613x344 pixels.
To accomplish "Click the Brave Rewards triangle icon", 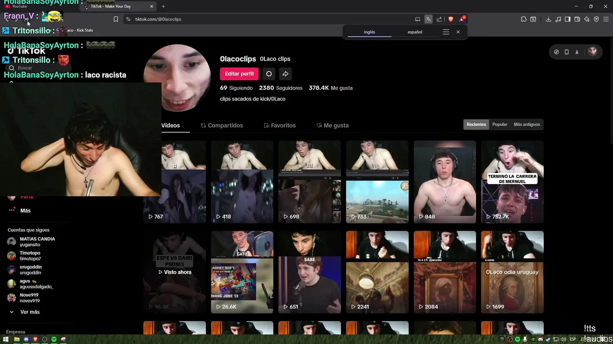I will click(x=462, y=19).
